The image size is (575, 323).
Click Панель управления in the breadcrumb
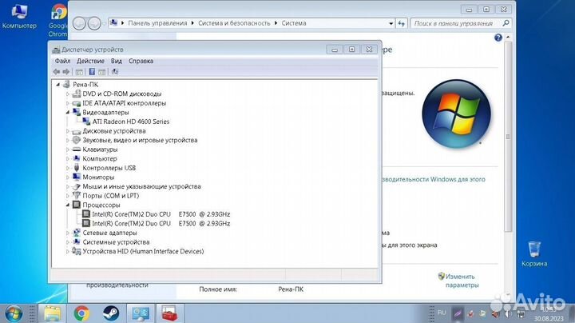point(157,23)
